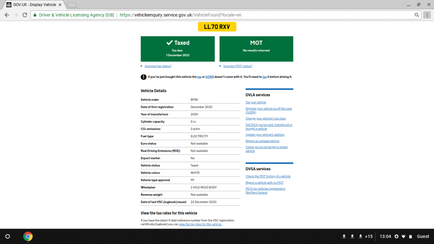
Task: Select the WHITE vehicle colour value
Action: point(195,172)
